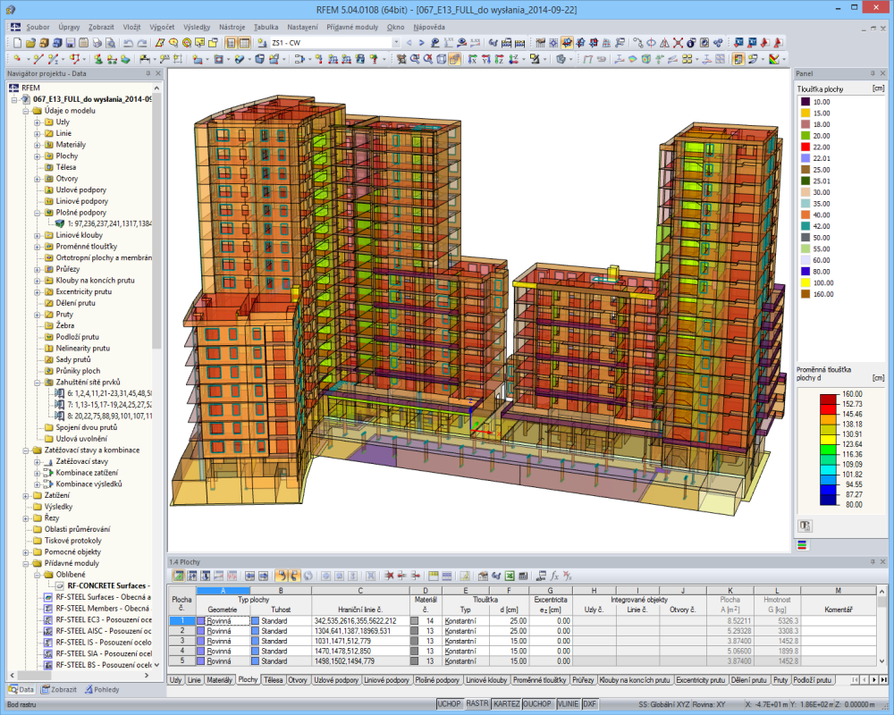Select Oblasti průměrování in the navigator

tap(78, 529)
